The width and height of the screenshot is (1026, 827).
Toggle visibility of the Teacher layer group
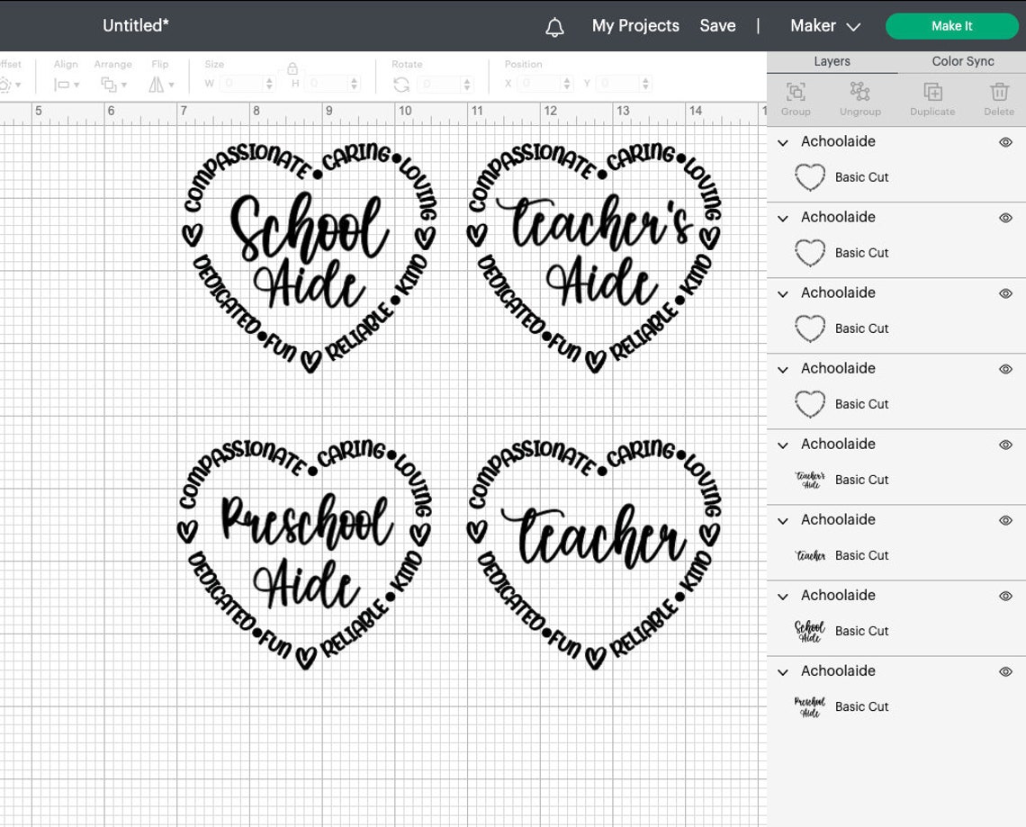(x=1004, y=520)
